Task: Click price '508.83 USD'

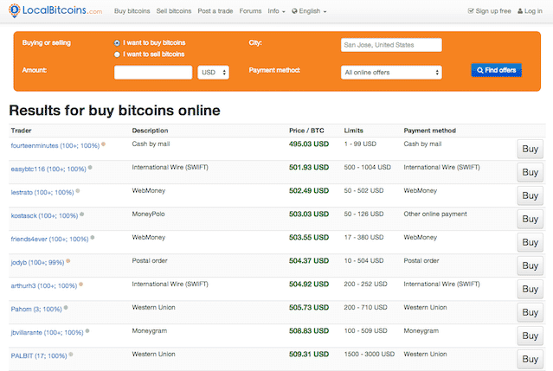Action: 309,331
